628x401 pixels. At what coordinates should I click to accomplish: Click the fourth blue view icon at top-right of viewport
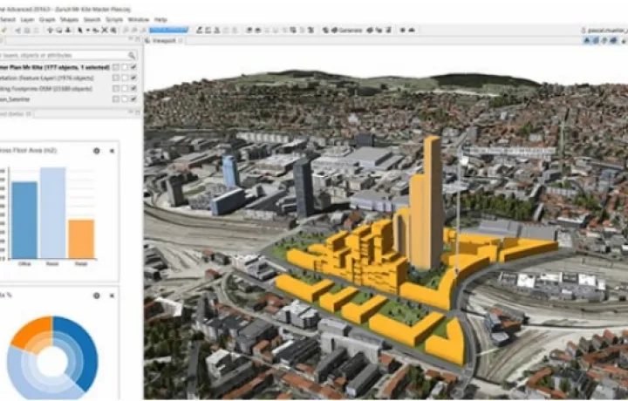[x=613, y=40]
